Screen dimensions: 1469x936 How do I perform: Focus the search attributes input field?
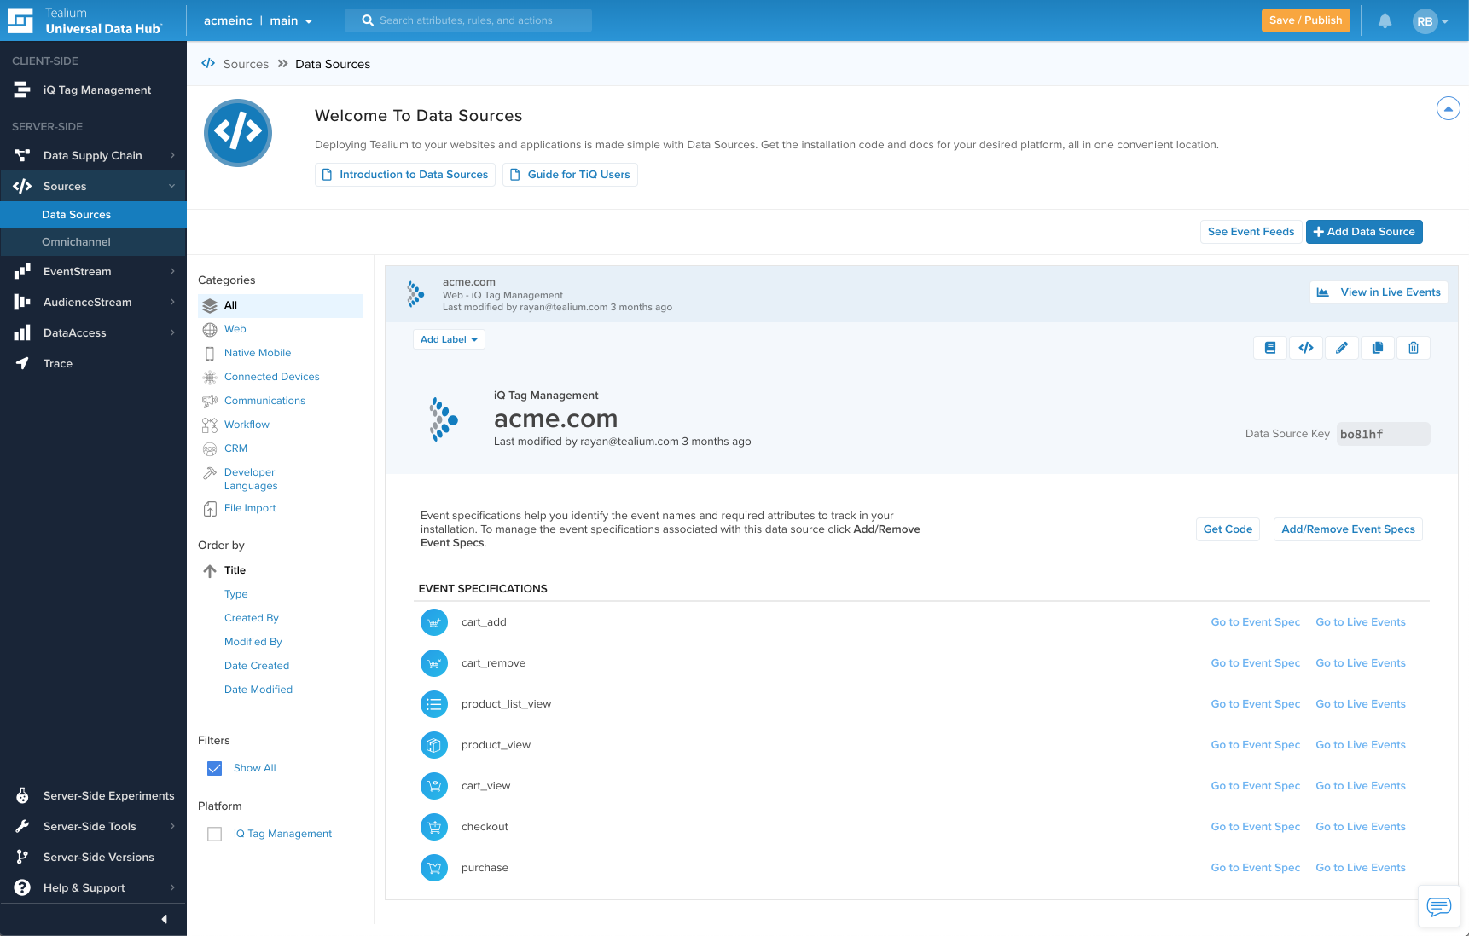click(468, 20)
